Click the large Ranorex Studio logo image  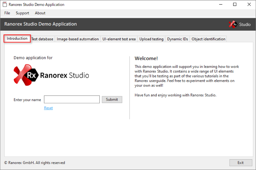tap(51, 75)
